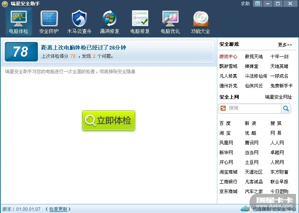This screenshot has width=299, height=213.
Task: Visit the 优酷 site link
Action: [251, 133]
